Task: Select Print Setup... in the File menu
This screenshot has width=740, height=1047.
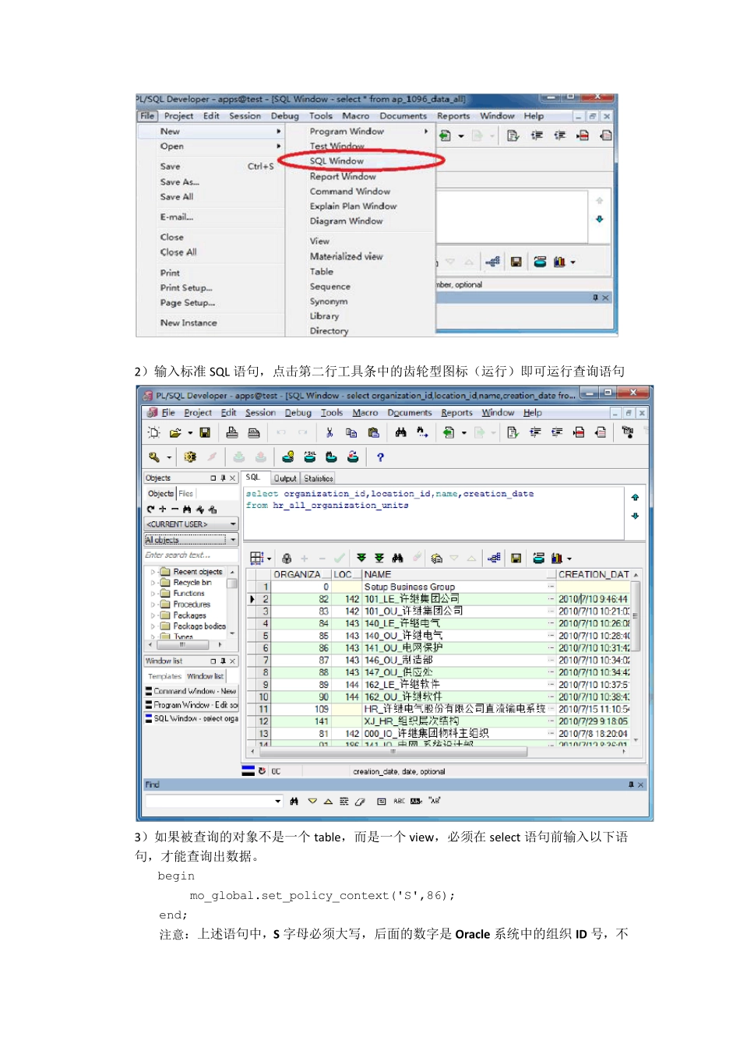Action: (x=186, y=288)
